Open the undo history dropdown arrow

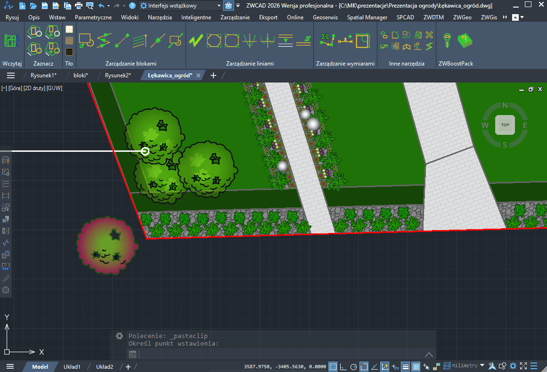click(x=108, y=6)
